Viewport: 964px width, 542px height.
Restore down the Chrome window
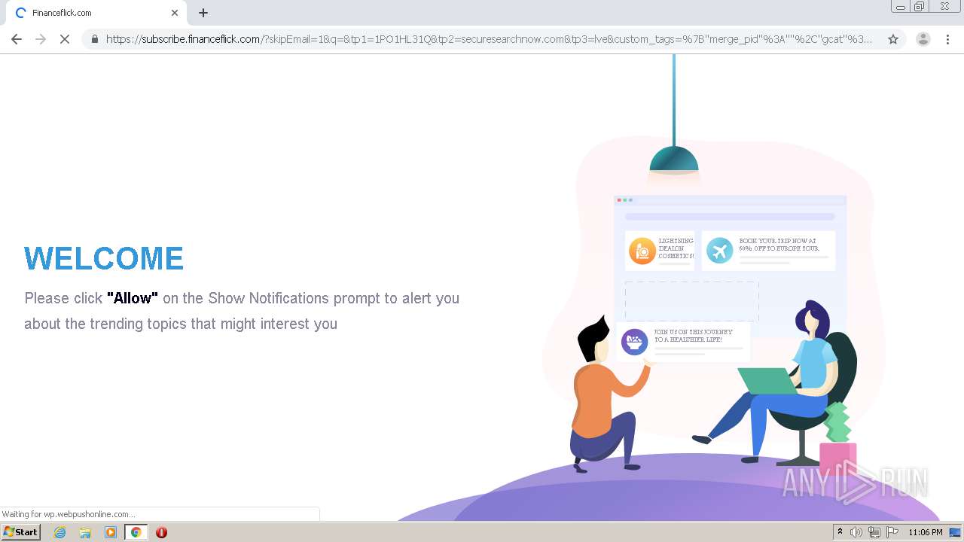coord(920,7)
